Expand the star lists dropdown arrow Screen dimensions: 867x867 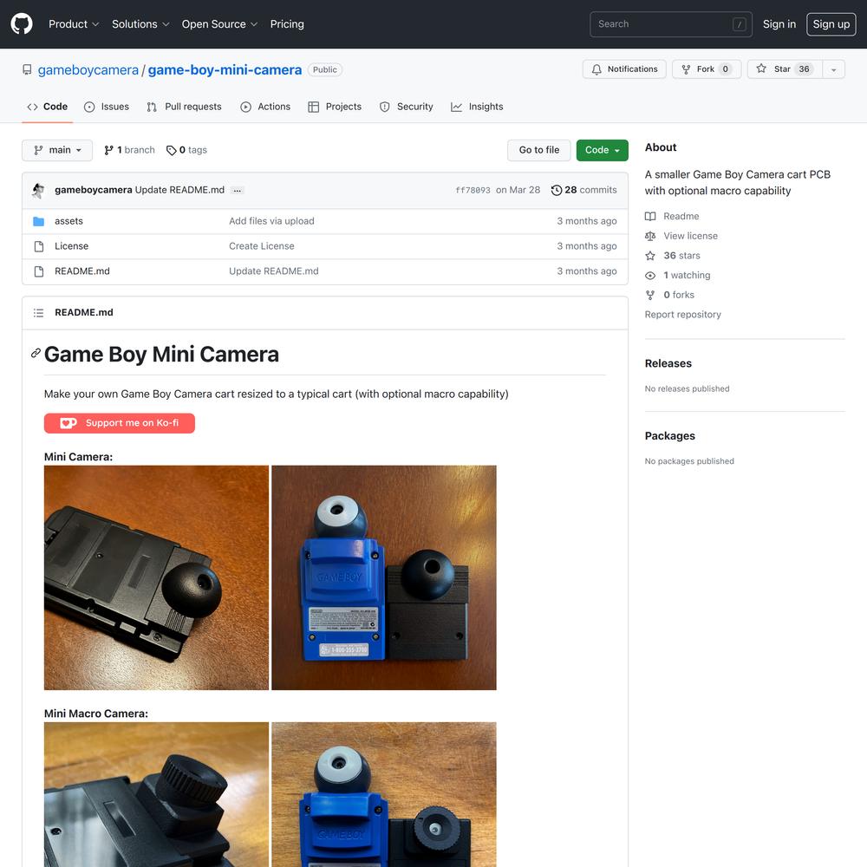click(x=834, y=69)
